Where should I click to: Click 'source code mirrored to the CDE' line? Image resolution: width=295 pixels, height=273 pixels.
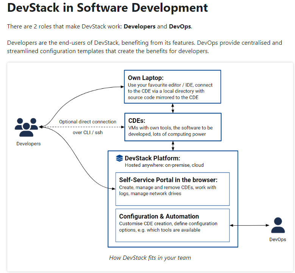point(163,97)
